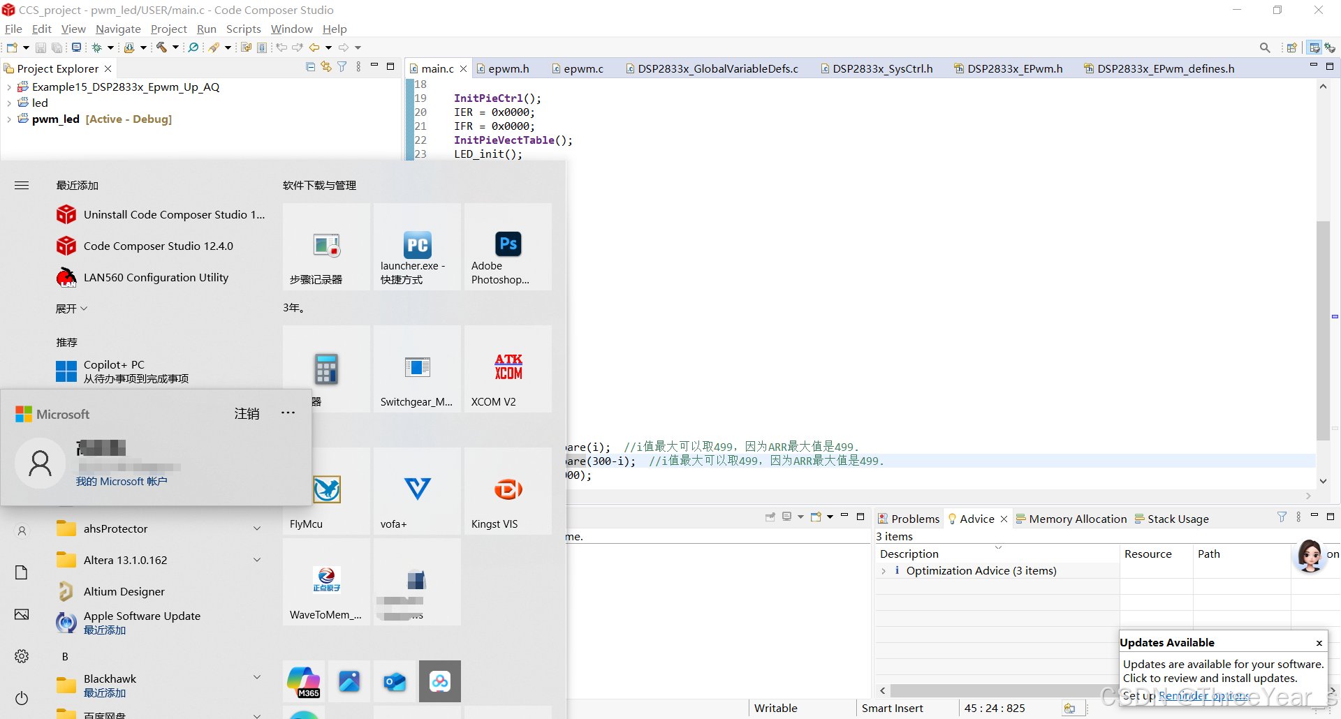Open the XCOM V2 tile
The height and width of the screenshot is (719, 1341).
(508, 369)
